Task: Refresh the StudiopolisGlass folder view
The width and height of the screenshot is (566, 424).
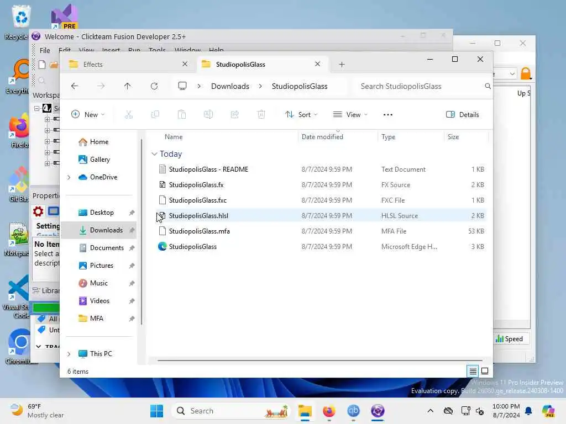Action: tap(154, 86)
